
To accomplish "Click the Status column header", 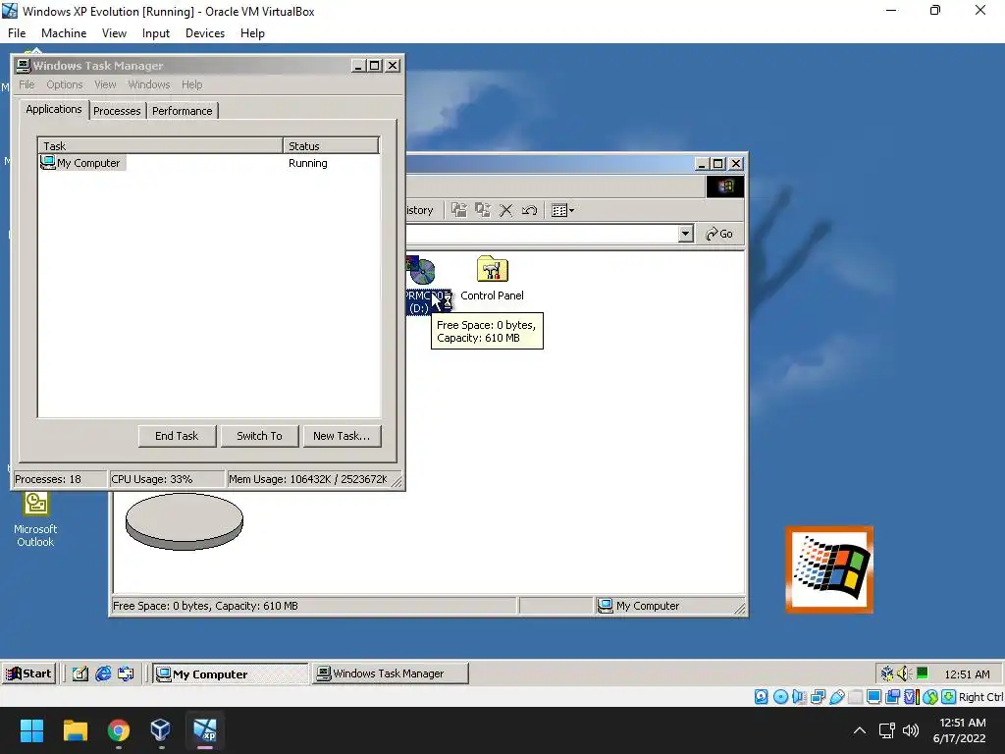I will pos(331,145).
